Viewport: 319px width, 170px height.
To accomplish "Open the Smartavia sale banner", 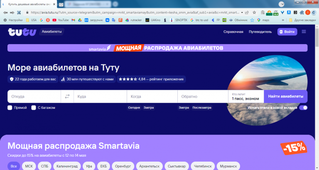I will coord(157,48).
